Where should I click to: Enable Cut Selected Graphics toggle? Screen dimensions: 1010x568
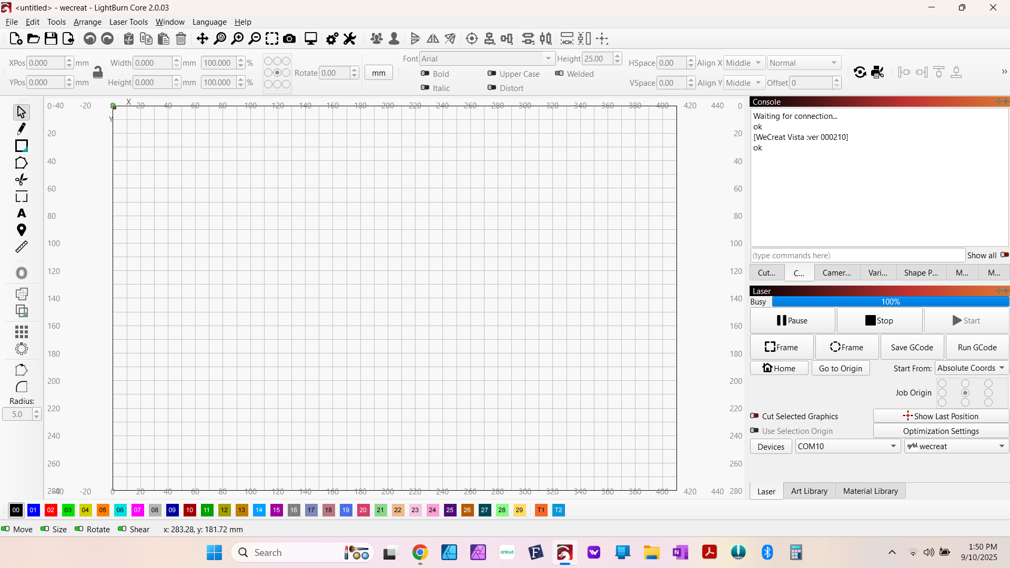coord(754,416)
